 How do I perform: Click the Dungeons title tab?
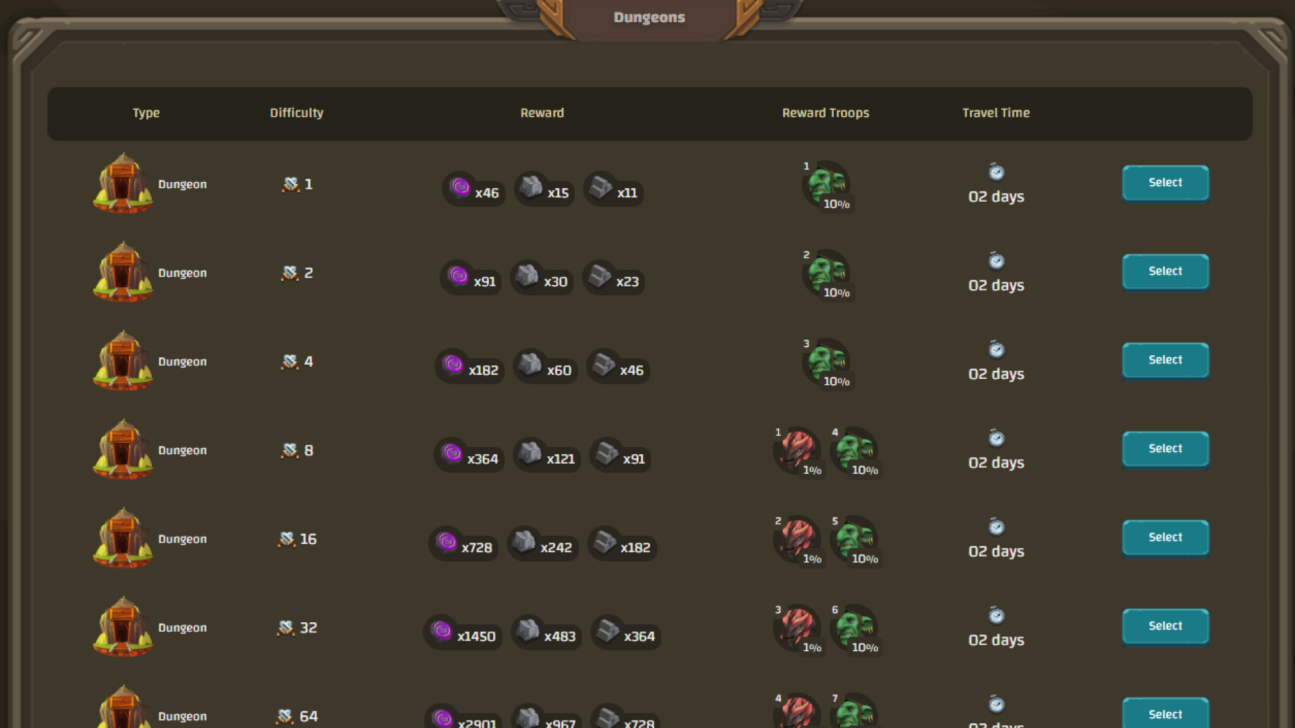point(649,18)
